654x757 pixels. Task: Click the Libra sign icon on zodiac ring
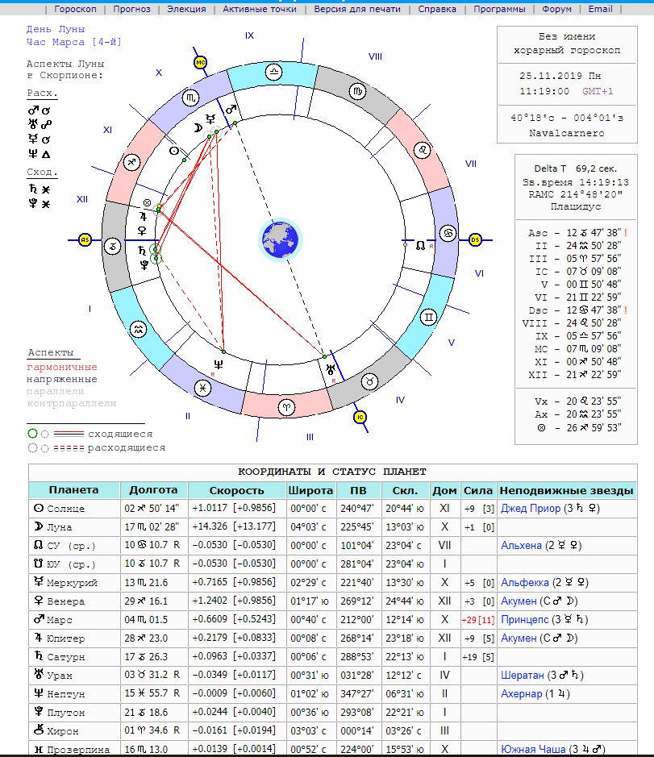pyautogui.click(x=274, y=73)
